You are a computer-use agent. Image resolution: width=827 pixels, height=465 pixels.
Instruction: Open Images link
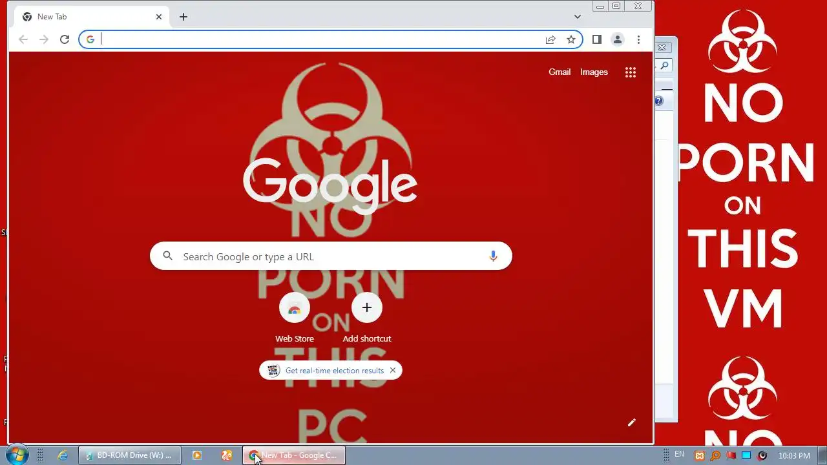594,72
